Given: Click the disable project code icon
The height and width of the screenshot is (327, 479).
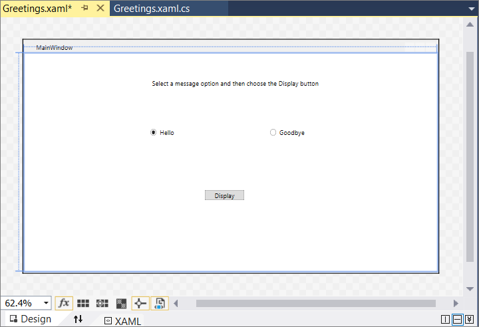Looking at the screenshot, I should pos(160,303).
